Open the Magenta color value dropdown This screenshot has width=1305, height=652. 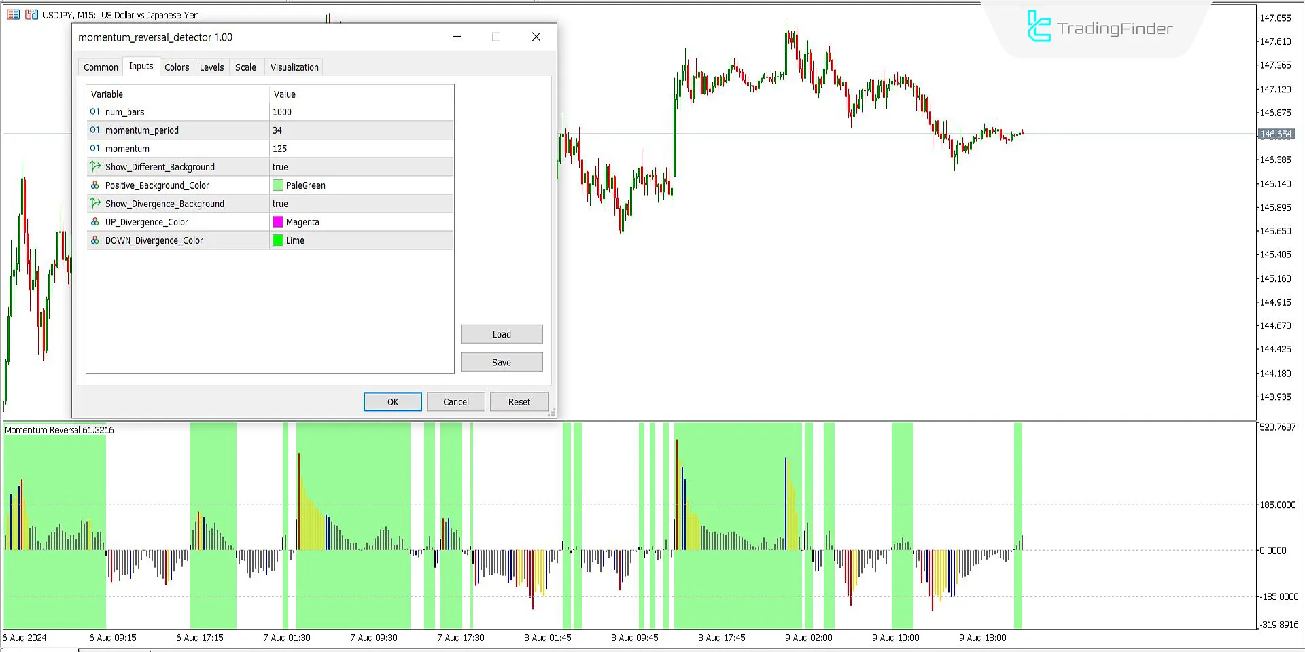tap(360, 222)
